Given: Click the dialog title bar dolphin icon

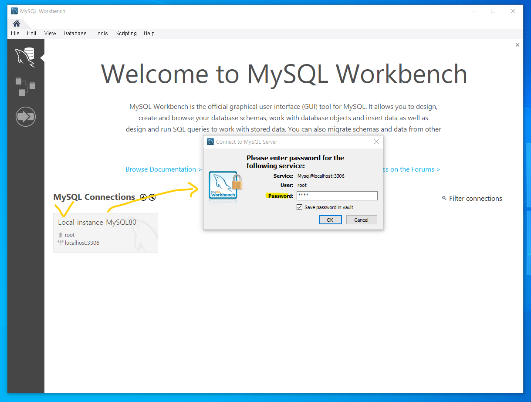Looking at the screenshot, I should pyautogui.click(x=210, y=142).
